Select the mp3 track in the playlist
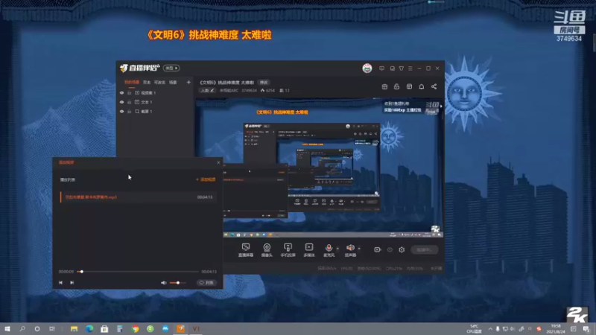The height and width of the screenshot is (335, 596). tap(139, 197)
